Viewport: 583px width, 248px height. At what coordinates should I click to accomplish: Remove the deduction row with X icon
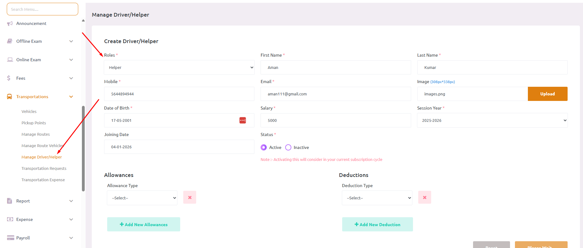pyautogui.click(x=424, y=198)
